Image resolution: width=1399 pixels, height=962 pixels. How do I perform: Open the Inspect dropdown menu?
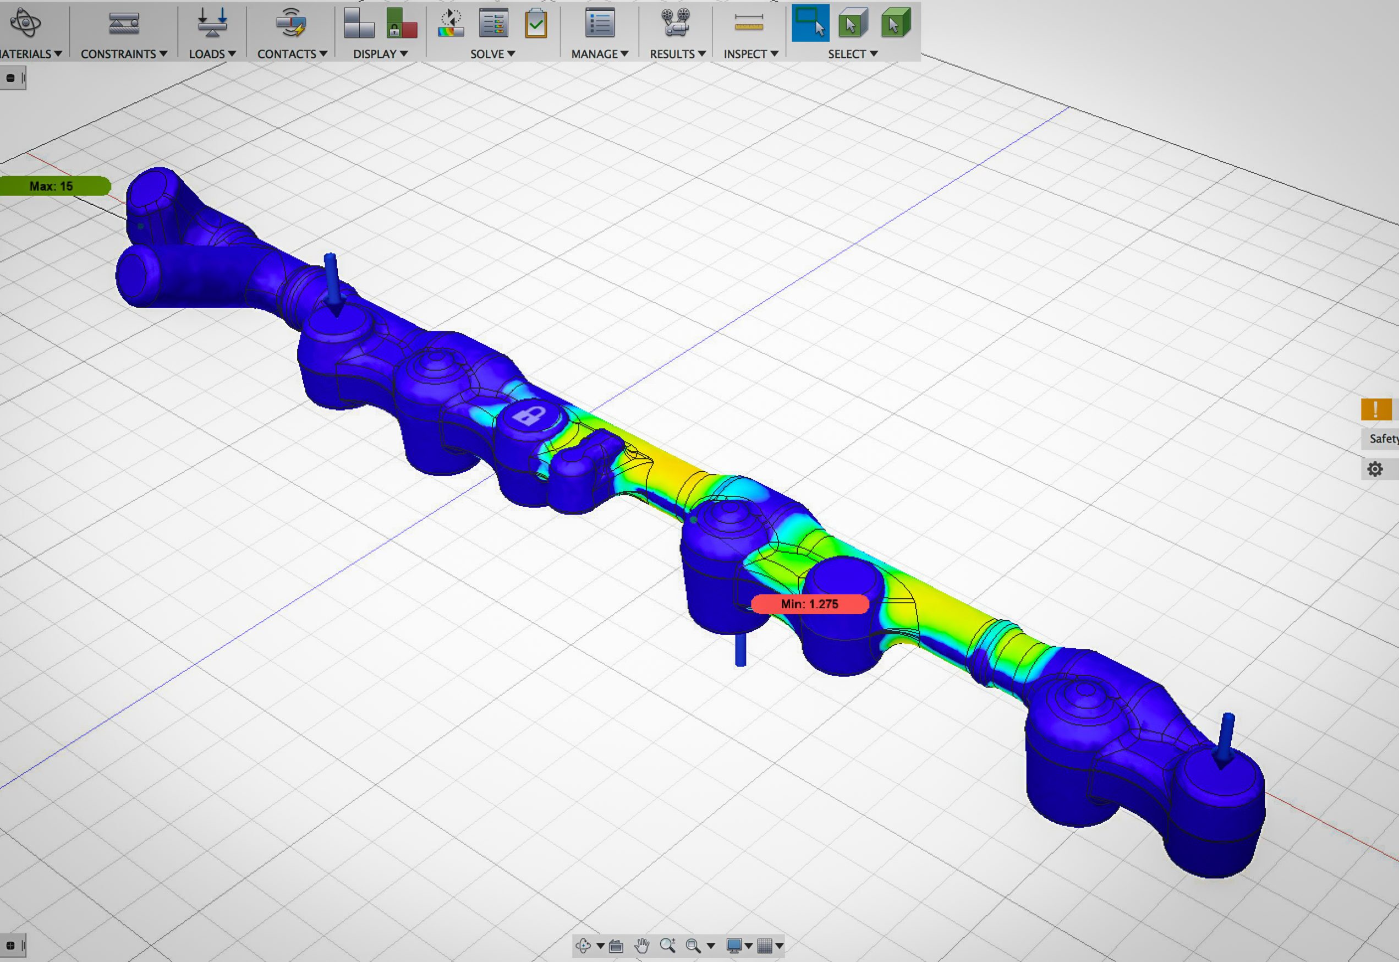(x=751, y=53)
